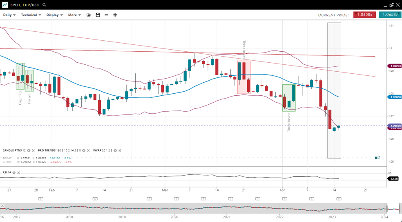The width and height of the screenshot is (402, 222).
Task: Click the search magnifier next to SPOT, EUR/USD
Action: [45, 5]
